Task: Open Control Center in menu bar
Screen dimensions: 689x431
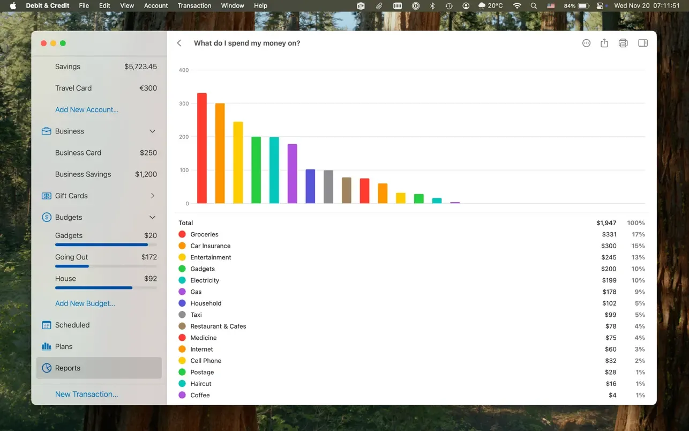Action: (600, 5)
